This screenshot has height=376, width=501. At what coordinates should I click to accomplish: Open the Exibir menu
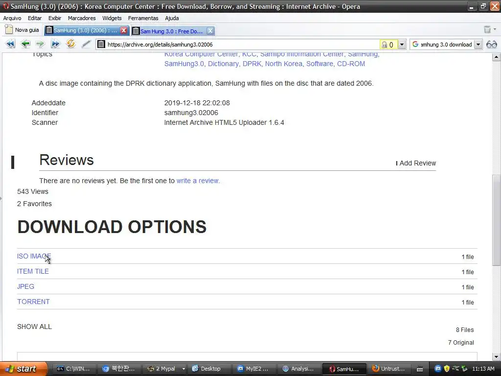tap(55, 18)
